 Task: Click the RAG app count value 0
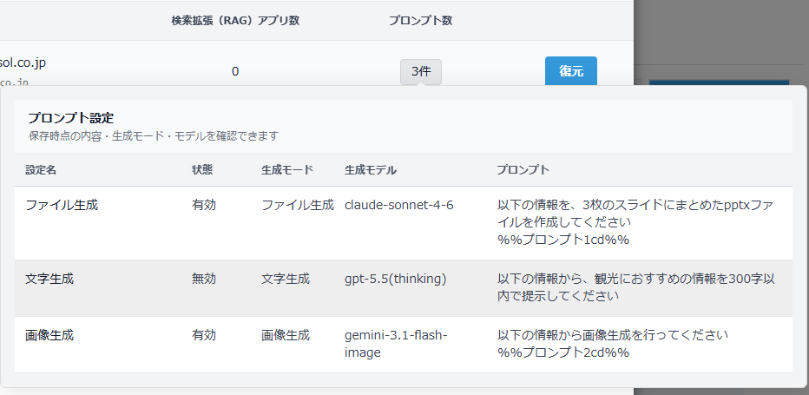(235, 72)
